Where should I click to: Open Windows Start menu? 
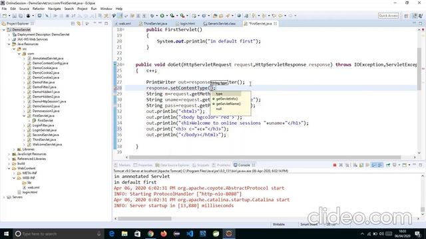point(6,234)
